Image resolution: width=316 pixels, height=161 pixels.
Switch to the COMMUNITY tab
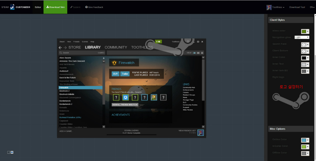click(116, 47)
